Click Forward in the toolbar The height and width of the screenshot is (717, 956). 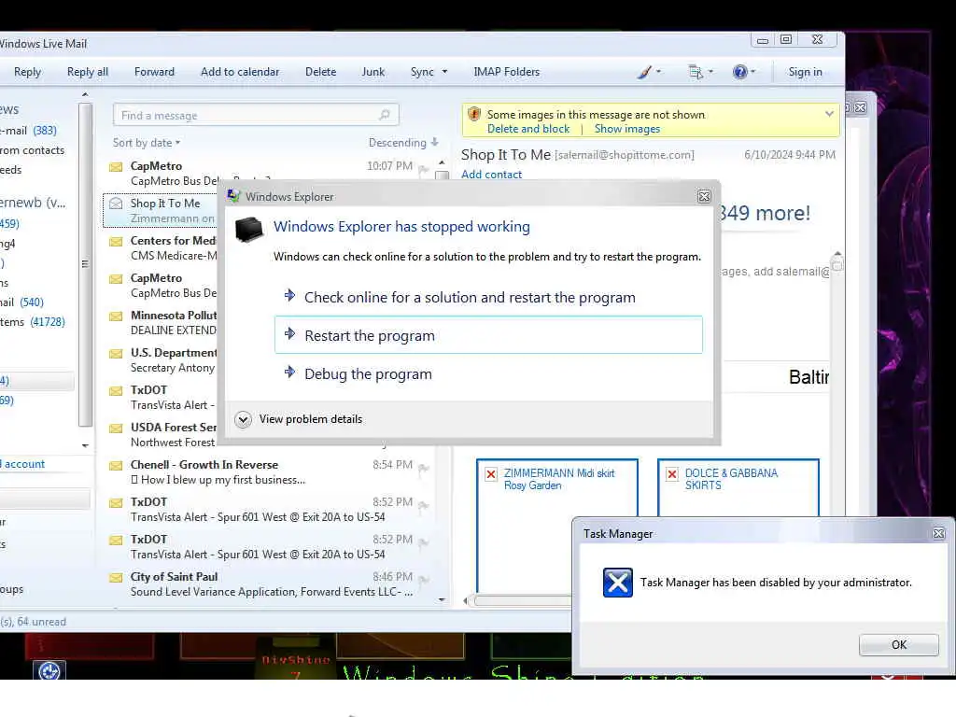[154, 72]
